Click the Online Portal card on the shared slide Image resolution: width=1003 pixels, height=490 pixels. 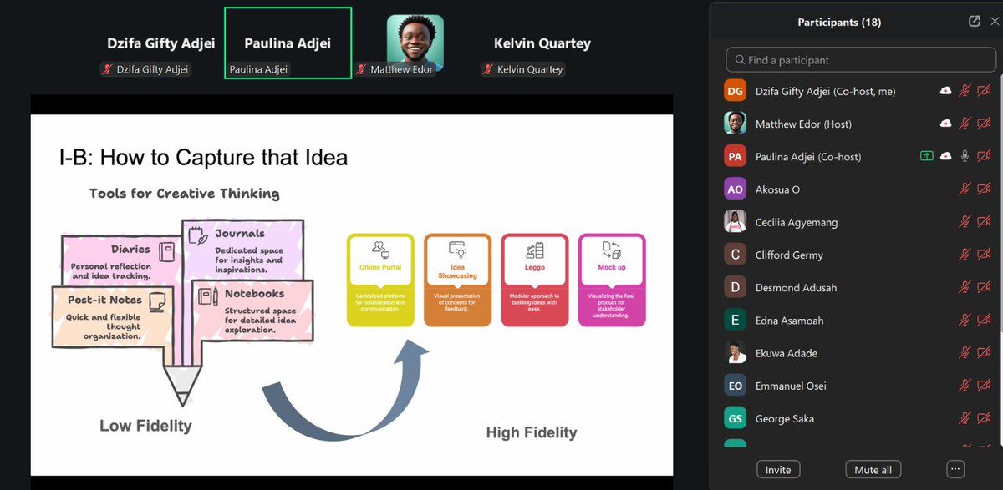click(x=380, y=280)
